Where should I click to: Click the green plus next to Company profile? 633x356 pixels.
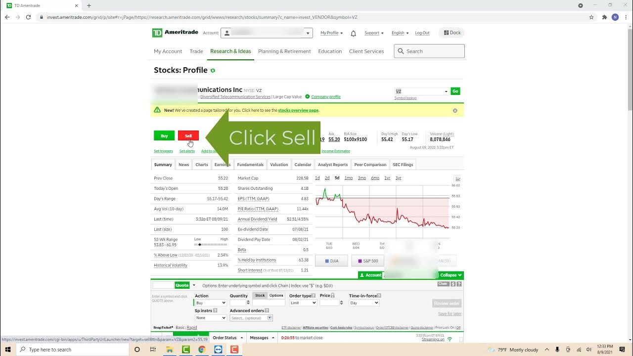307,96
